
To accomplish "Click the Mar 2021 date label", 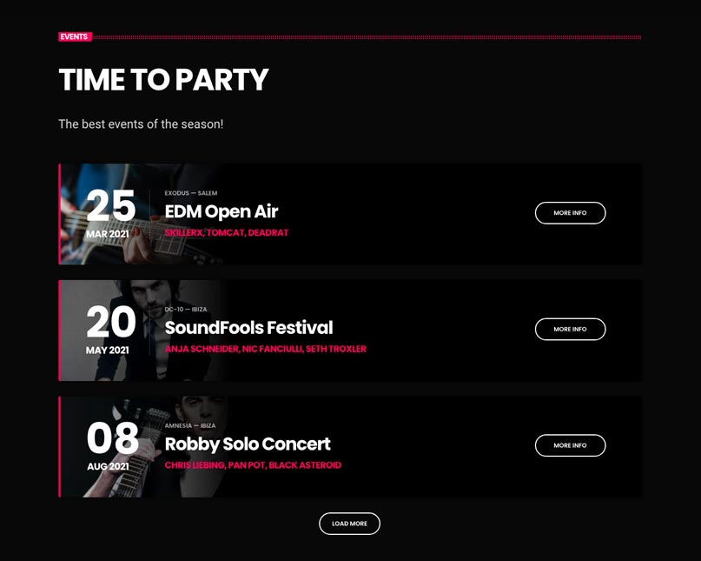I will click(108, 234).
